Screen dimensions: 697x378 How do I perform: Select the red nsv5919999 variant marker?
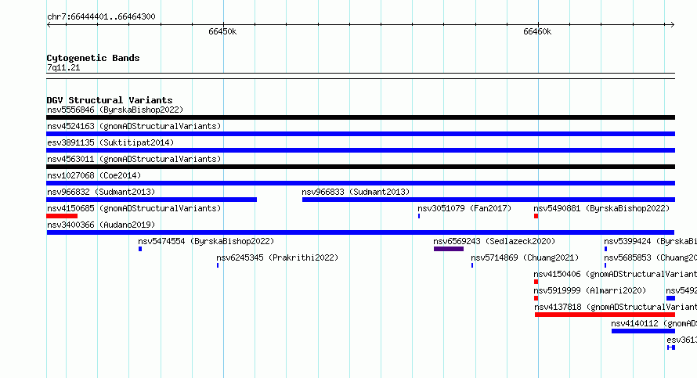pos(536,298)
